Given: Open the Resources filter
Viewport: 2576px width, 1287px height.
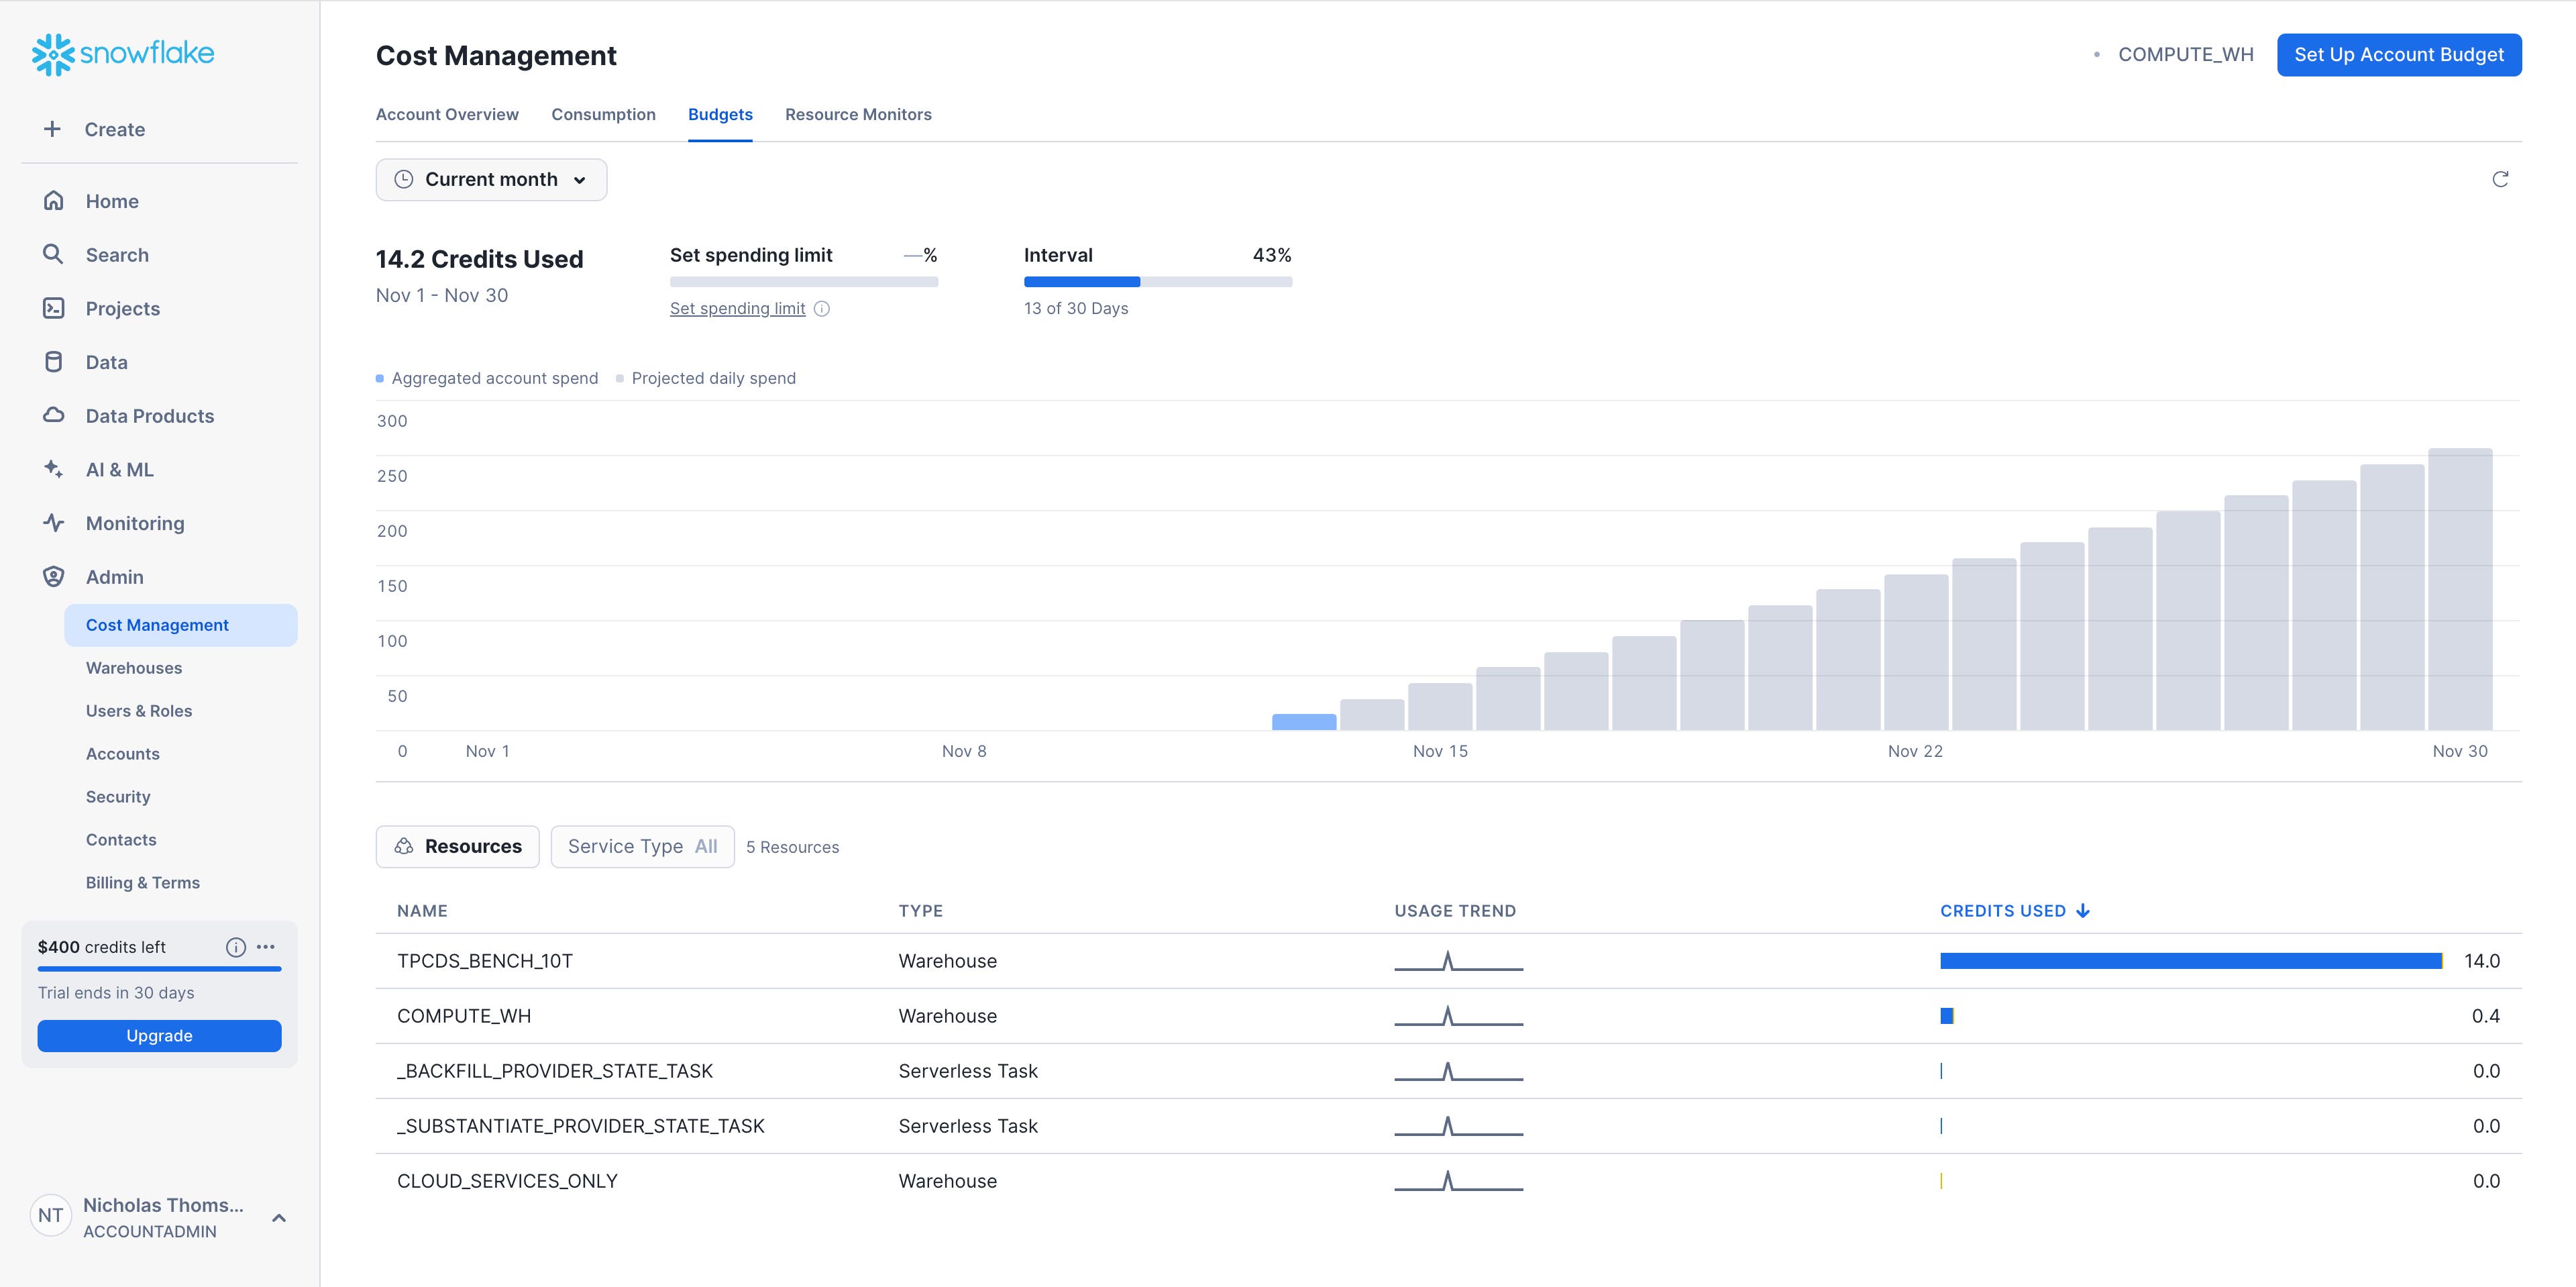Looking at the screenshot, I should [x=457, y=846].
